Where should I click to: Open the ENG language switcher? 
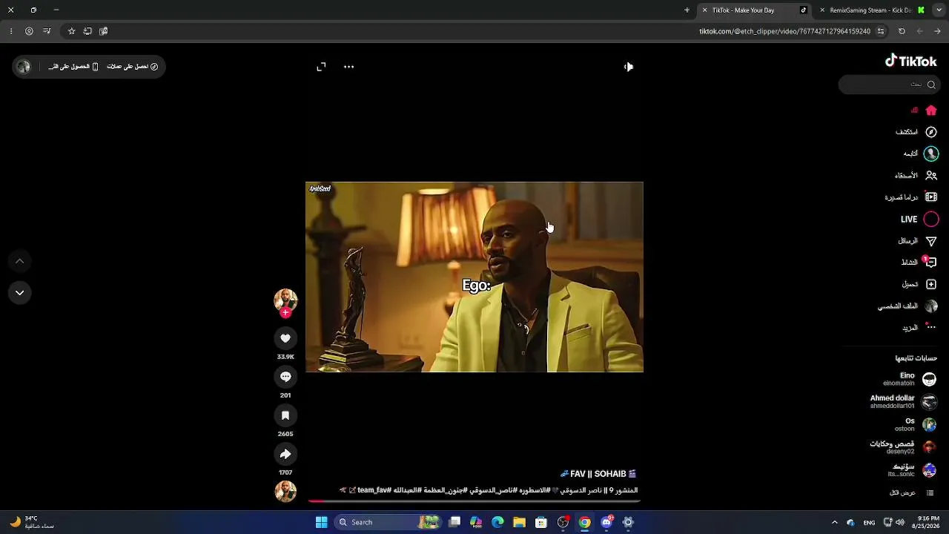(x=869, y=522)
